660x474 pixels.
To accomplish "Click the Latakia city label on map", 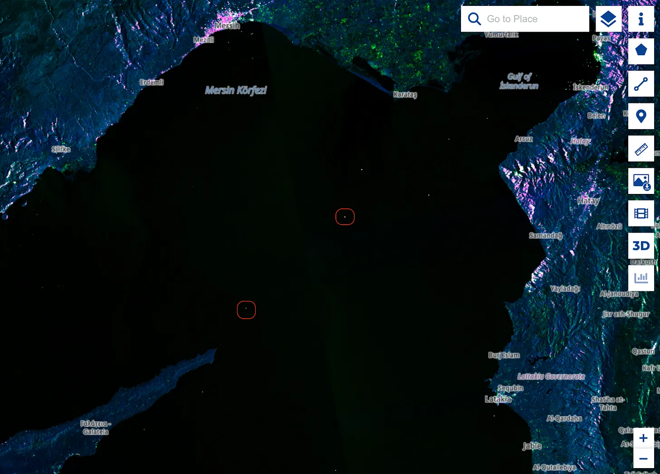I will pos(498,399).
